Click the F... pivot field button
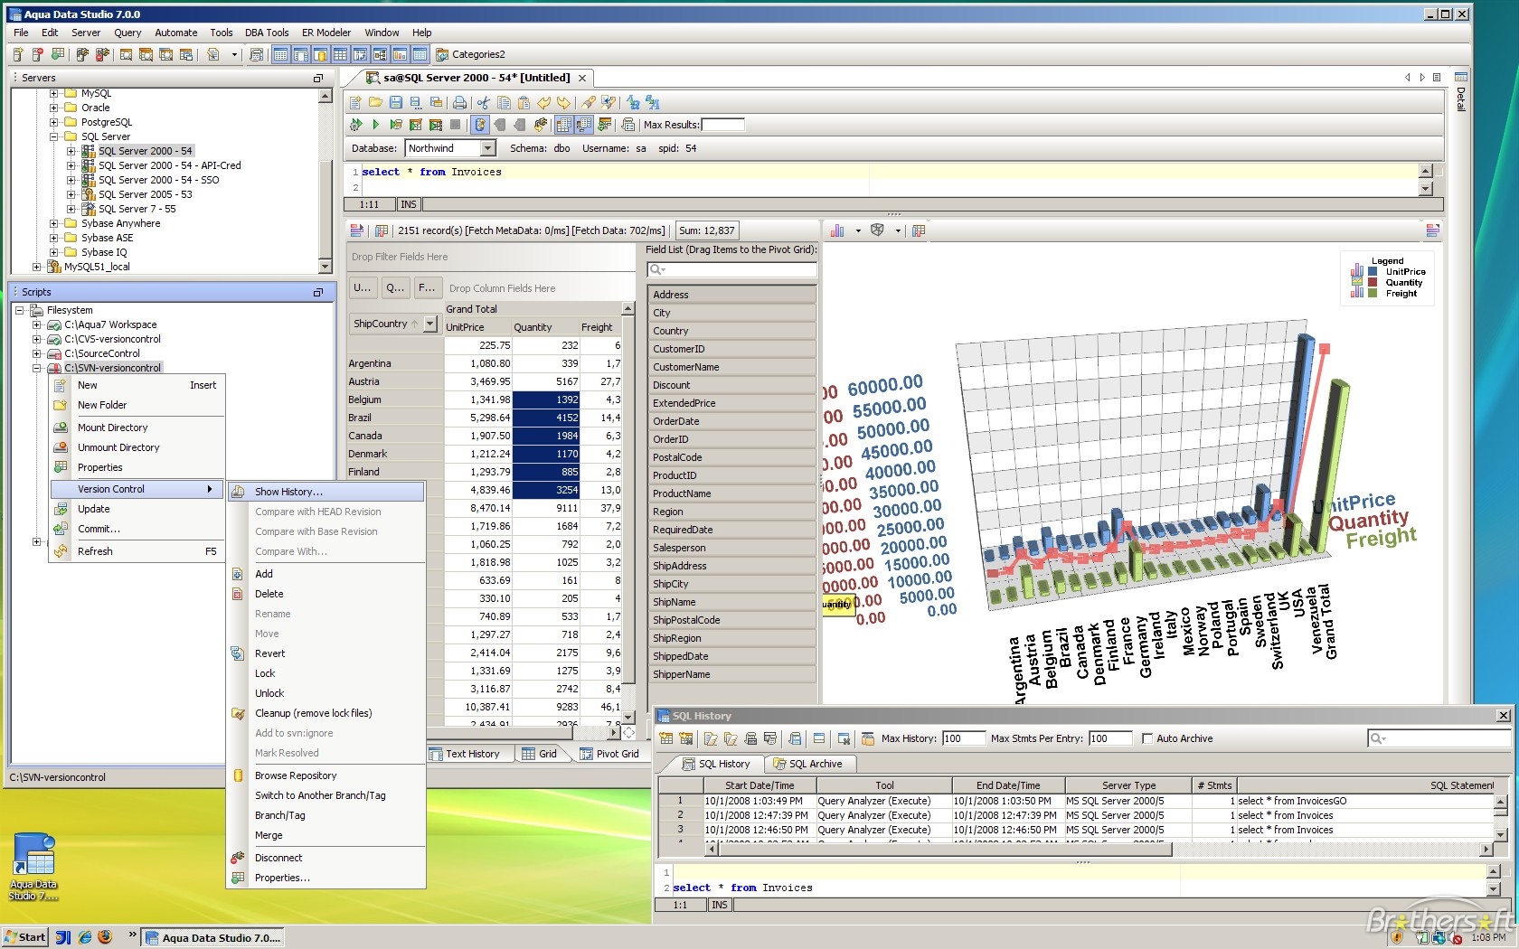The width and height of the screenshot is (1519, 949). 427,288
